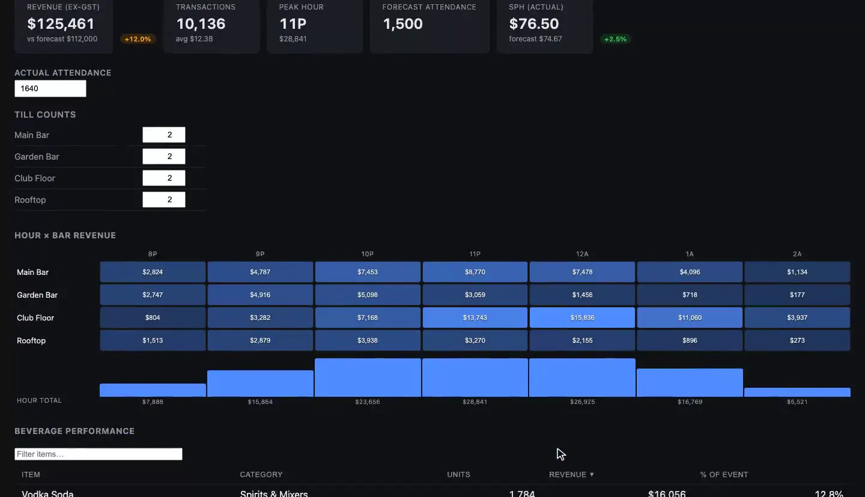Edit the Rooftop till count field
The image size is (865, 497).
click(x=164, y=200)
